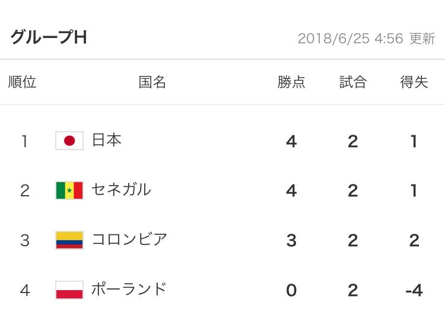Open the セネガル team name
The height and width of the screenshot is (318, 445).
(x=121, y=190)
